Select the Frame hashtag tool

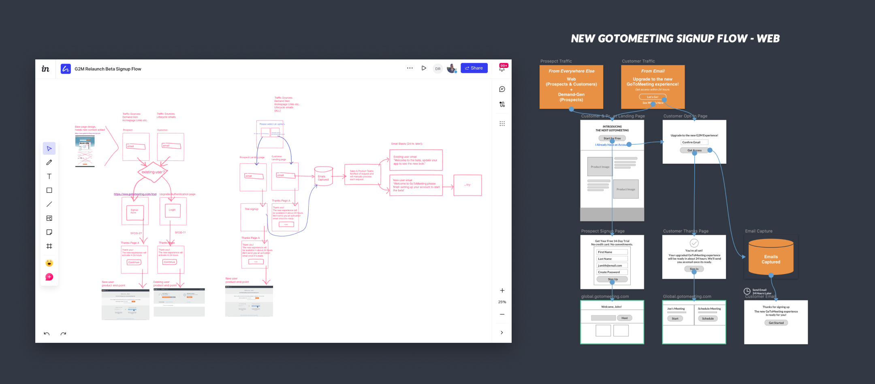[x=49, y=246]
